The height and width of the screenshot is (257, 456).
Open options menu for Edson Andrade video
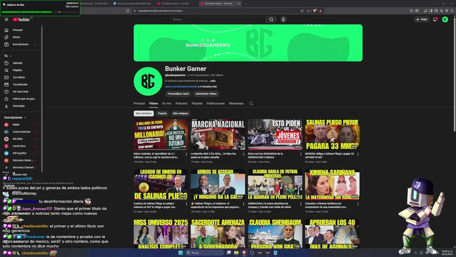tap(186, 154)
